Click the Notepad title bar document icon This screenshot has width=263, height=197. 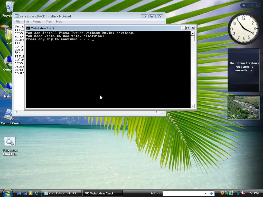pyautogui.click(x=16, y=16)
